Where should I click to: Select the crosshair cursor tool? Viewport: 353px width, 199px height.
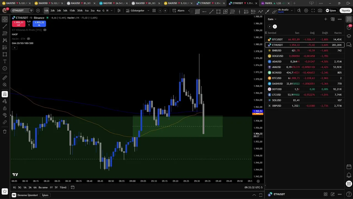pos(5,19)
